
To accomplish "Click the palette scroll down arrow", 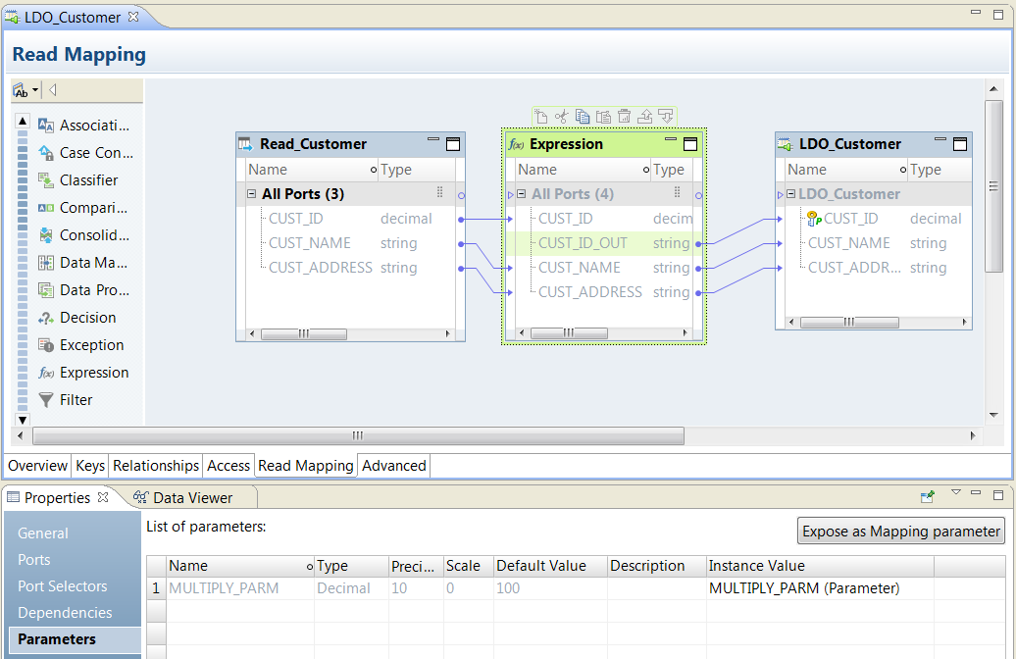I will [23, 420].
